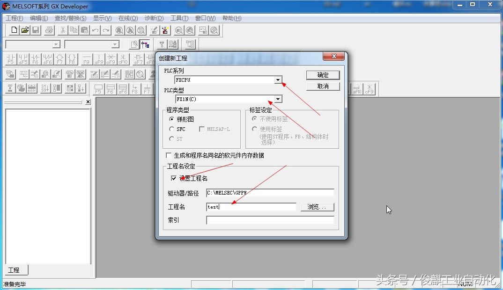Close the left project panel
Screen dimensions: 503x290
(88, 102)
